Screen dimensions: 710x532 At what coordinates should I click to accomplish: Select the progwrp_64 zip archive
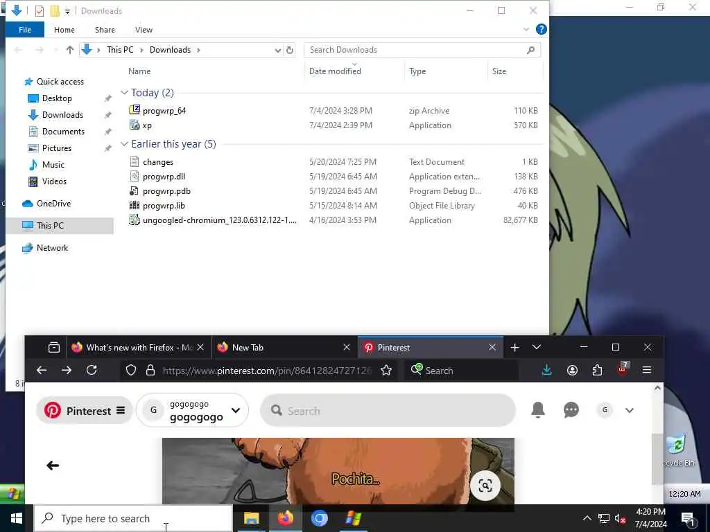[164, 110]
